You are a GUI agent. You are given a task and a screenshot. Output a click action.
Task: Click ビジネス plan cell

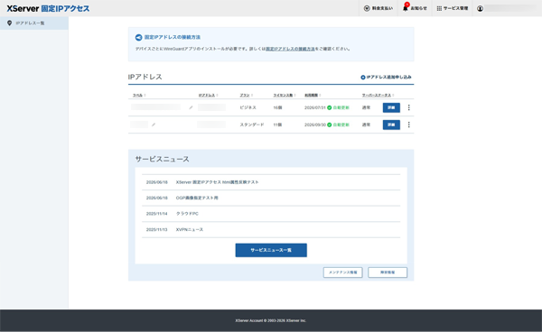point(248,107)
